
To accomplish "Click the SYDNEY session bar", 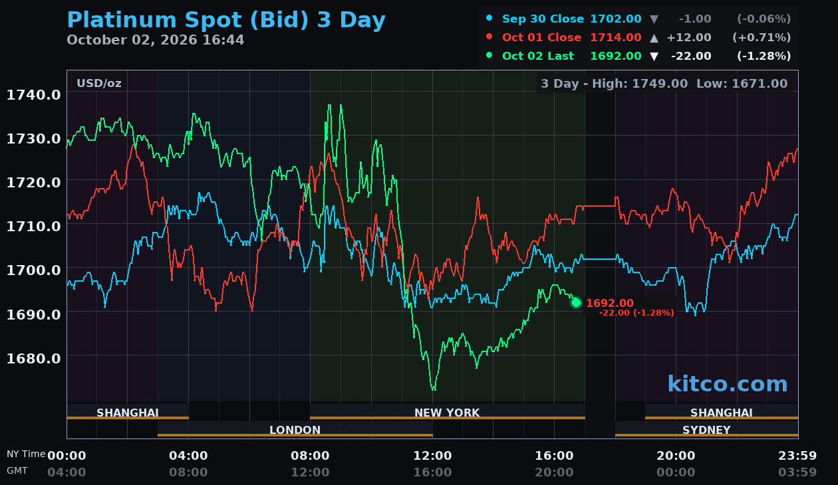I will pyautogui.click(x=706, y=430).
